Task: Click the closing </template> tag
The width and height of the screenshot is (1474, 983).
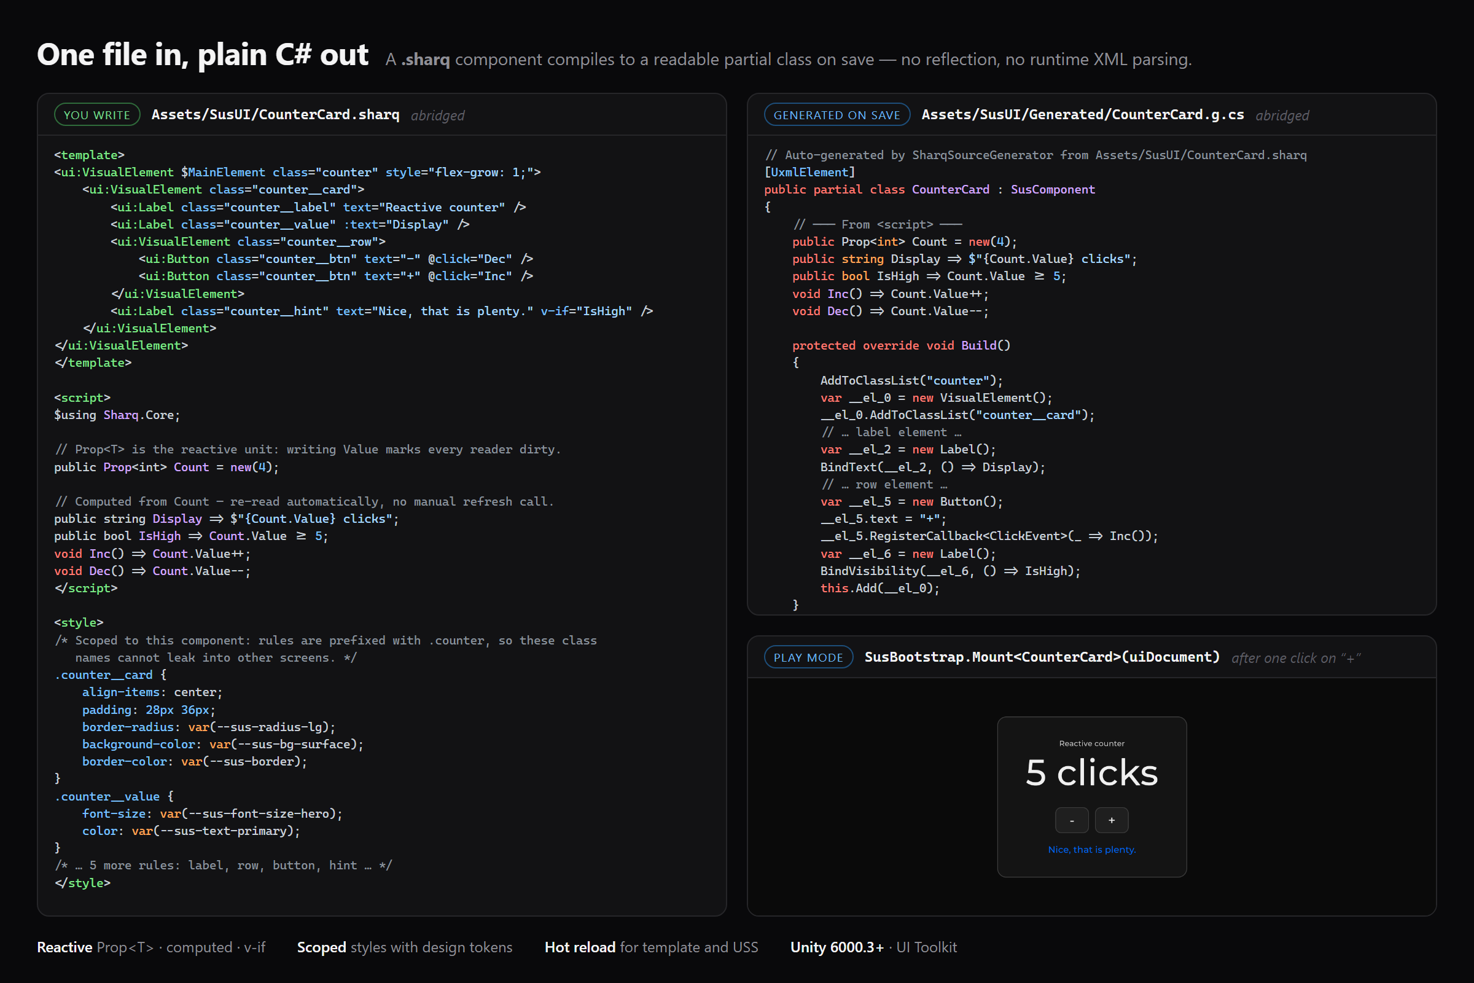Action: click(x=93, y=362)
